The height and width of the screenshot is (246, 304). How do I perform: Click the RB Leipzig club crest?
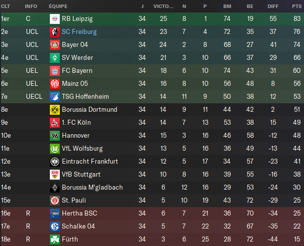[54, 18]
